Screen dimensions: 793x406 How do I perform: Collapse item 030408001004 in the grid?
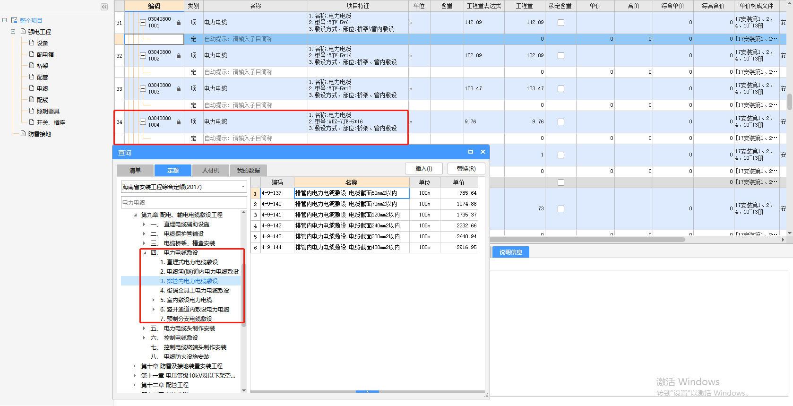click(x=143, y=121)
